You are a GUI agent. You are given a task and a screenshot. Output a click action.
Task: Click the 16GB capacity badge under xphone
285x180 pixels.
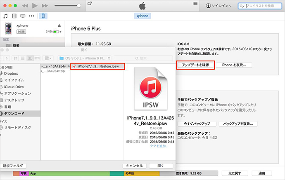pyautogui.click(x=21, y=32)
